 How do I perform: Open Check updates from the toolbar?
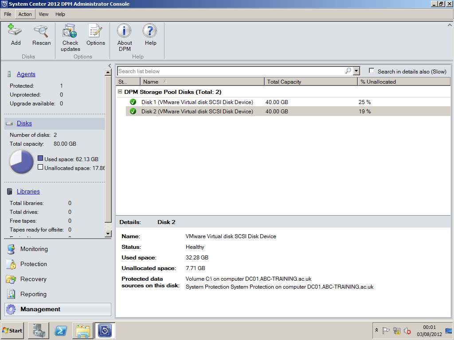70,31
